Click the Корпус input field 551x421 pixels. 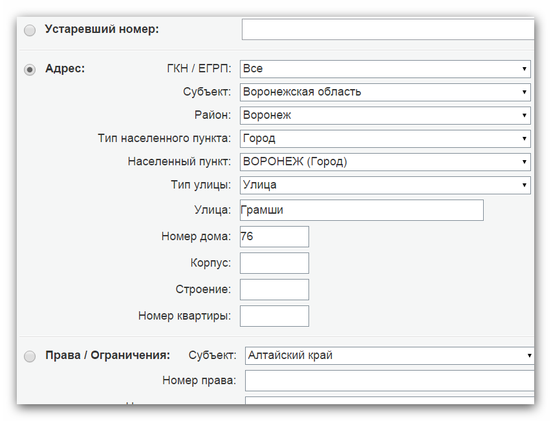274,263
